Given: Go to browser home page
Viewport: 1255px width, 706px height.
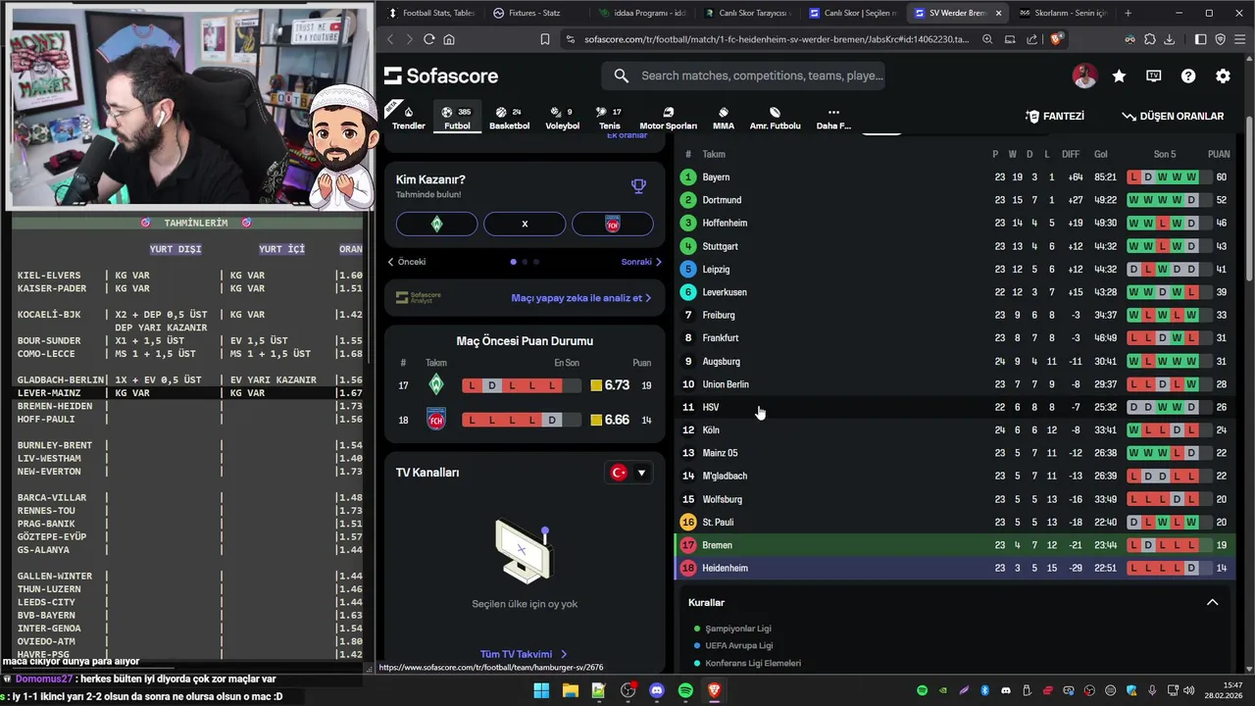Looking at the screenshot, I should (x=449, y=39).
